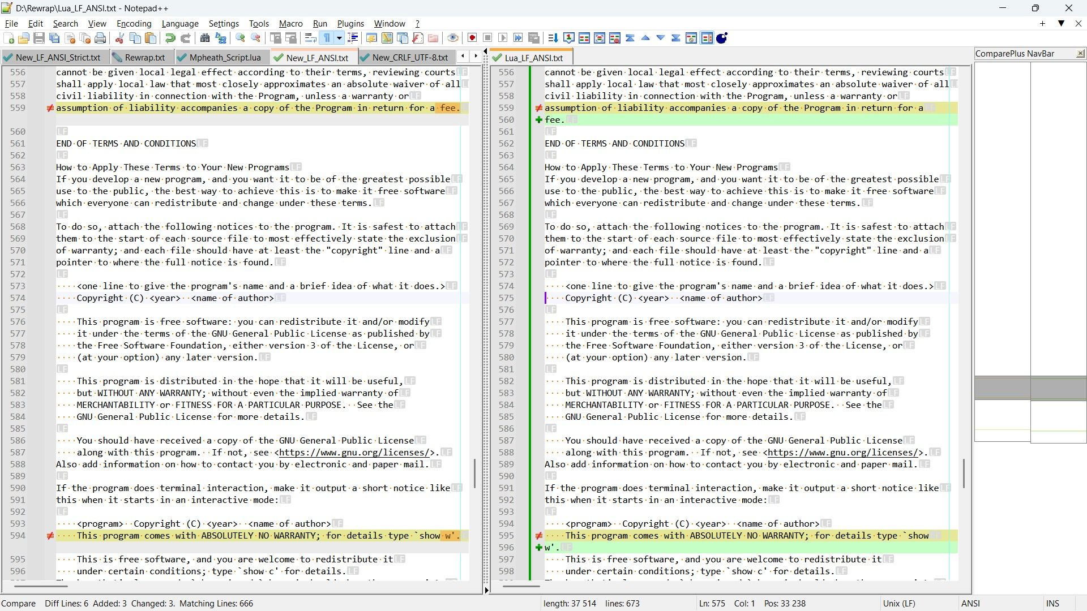Open the Language menu
This screenshot has width=1087, height=611.
(x=180, y=23)
